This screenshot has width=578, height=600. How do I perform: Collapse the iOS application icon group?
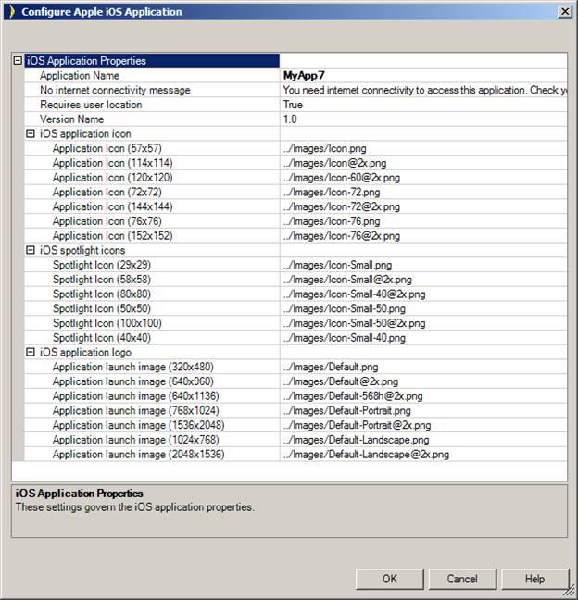[31, 134]
